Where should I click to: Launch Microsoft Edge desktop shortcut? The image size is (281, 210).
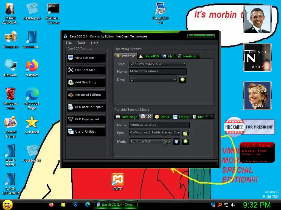click(32, 98)
